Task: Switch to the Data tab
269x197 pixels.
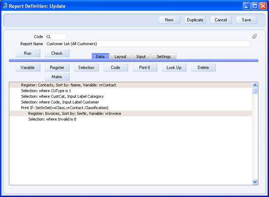Action: pyautogui.click(x=100, y=56)
